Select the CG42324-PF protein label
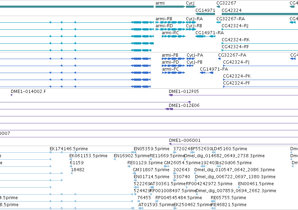This screenshot has height=210, width=298. coord(237,83)
